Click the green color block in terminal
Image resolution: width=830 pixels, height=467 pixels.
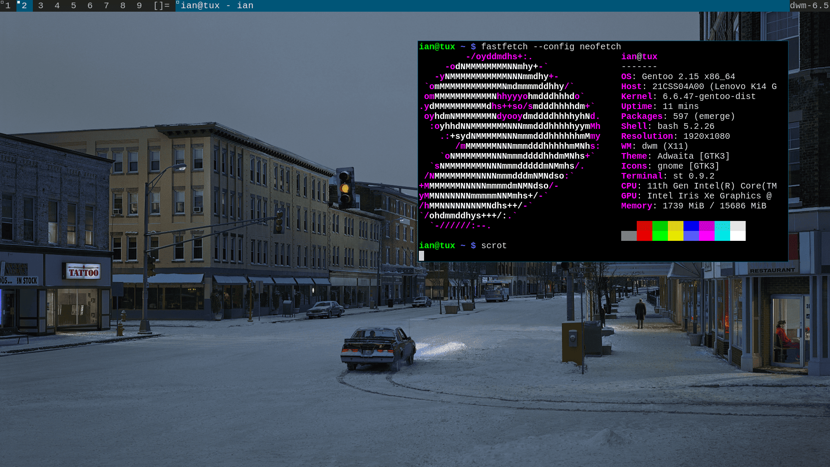(660, 231)
